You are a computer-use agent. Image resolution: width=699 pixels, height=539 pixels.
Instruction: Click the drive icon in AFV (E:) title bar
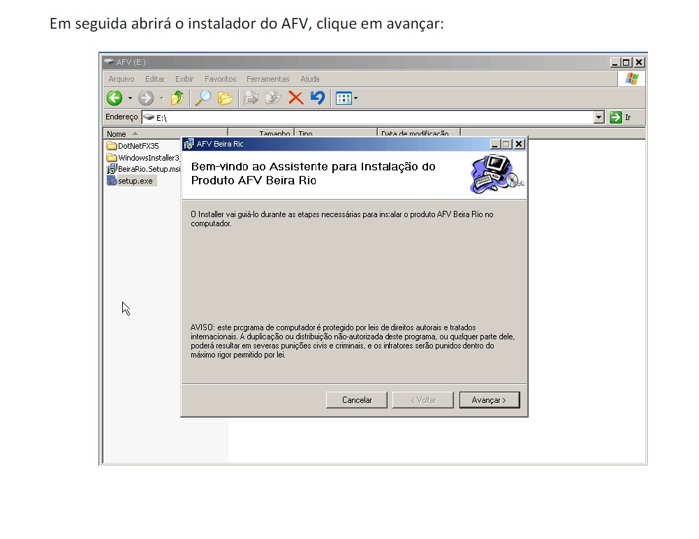click(x=109, y=62)
